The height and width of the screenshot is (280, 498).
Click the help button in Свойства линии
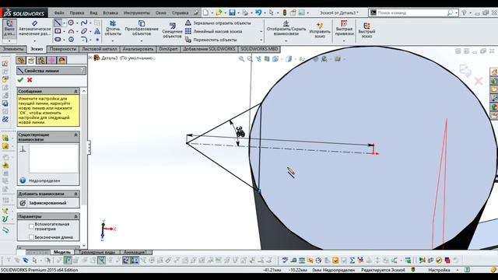(x=82, y=71)
